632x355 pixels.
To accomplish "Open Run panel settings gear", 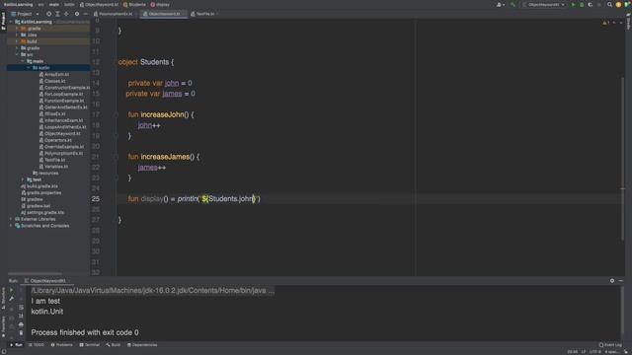I will click(x=612, y=280).
